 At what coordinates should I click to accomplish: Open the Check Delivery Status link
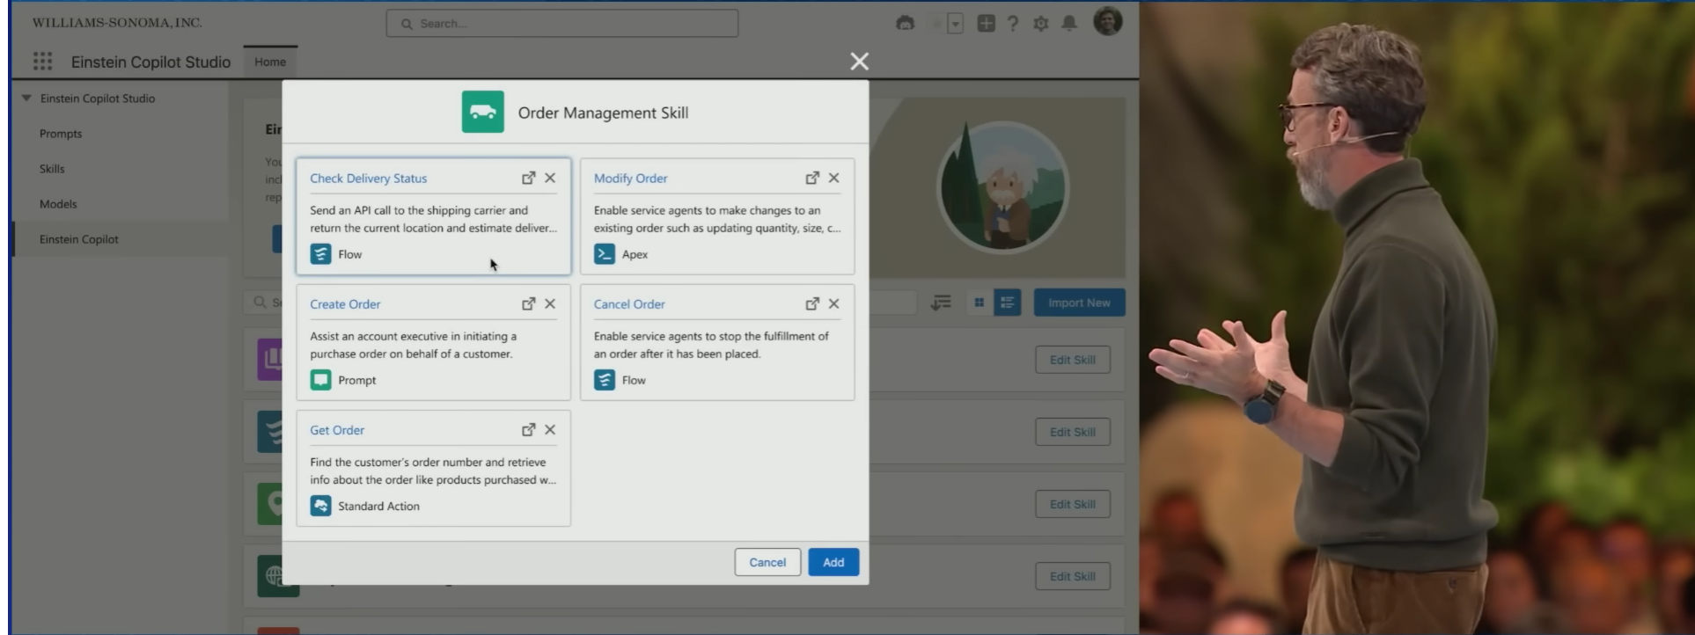click(368, 178)
